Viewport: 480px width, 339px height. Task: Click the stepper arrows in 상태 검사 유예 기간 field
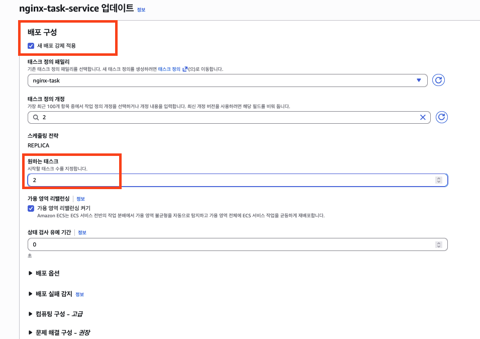coord(439,244)
